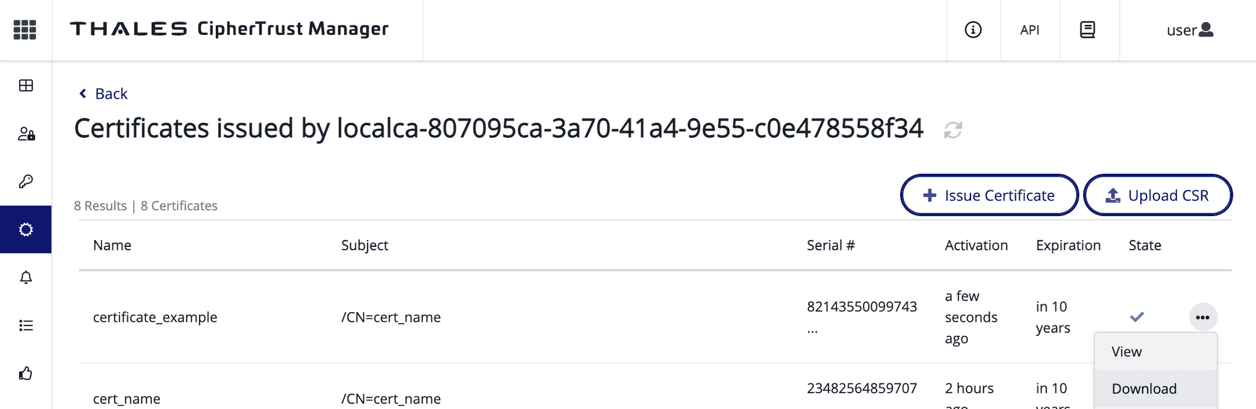Open the API page from the top bar
The width and height of the screenshot is (1256, 409).
1030,30
